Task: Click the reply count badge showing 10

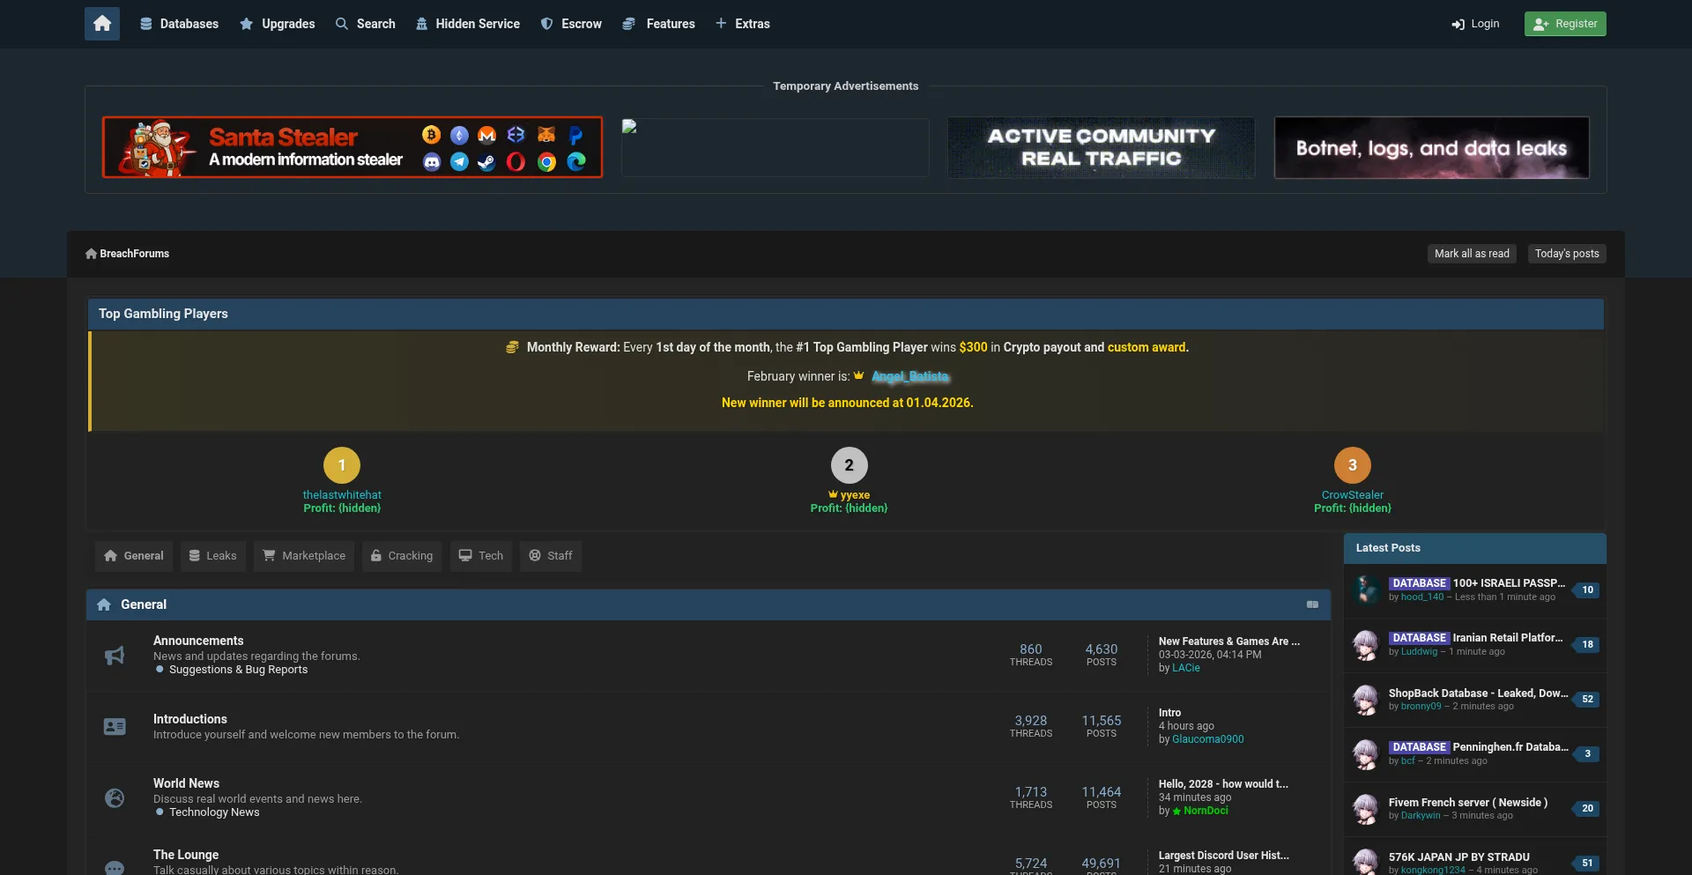Action: coord(1586,590)
